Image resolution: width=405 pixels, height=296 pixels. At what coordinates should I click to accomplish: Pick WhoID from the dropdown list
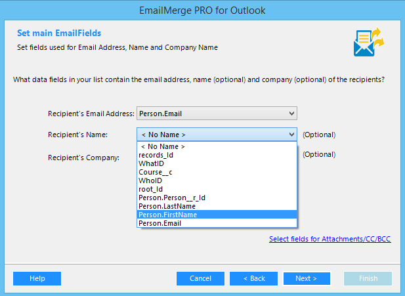(217, 180)
